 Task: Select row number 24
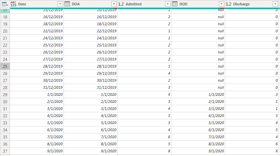point(5,59)
